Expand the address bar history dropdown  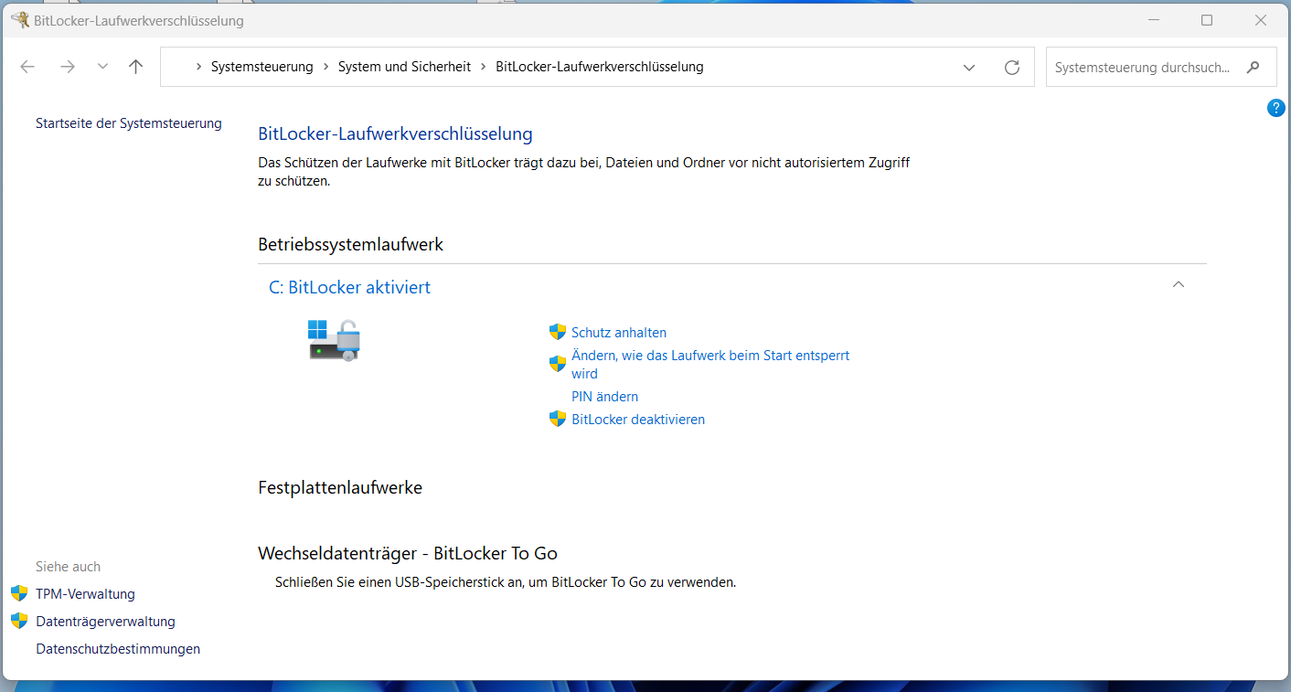click(969, 67)
